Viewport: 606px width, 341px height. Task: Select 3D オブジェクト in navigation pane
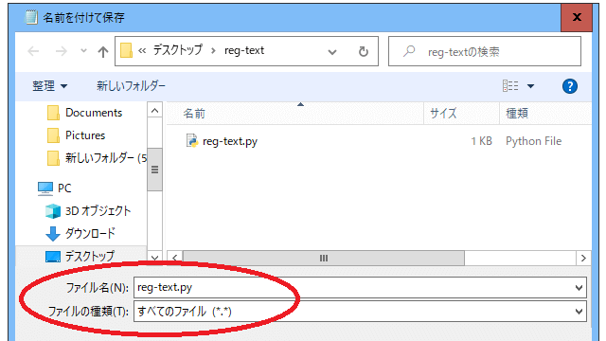(98, 210)
